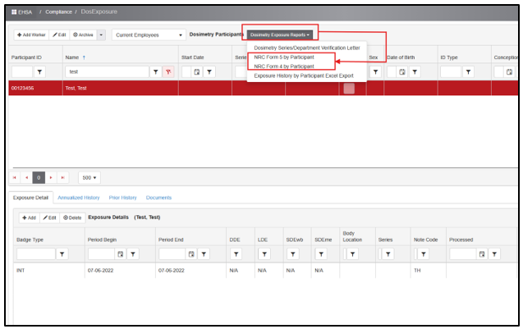Image resolution: width=523 pixels, height=329 pixels.
Task: Open Dosimetry Series/Department Verification Letter
Action: pyautogui.click(x=307, y=48)
